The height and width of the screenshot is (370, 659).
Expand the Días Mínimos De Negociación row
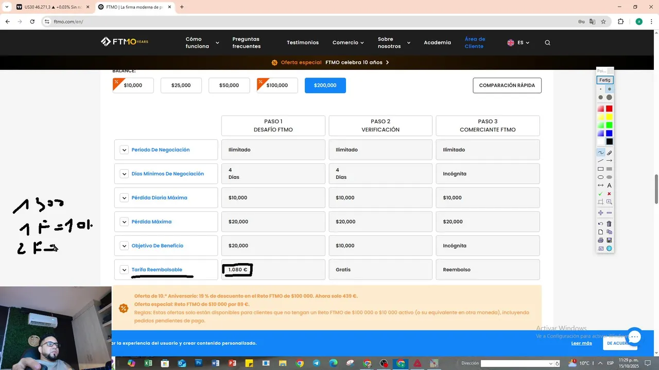124,174
